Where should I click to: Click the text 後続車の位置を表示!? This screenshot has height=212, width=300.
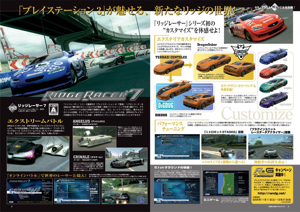(271, 162)
